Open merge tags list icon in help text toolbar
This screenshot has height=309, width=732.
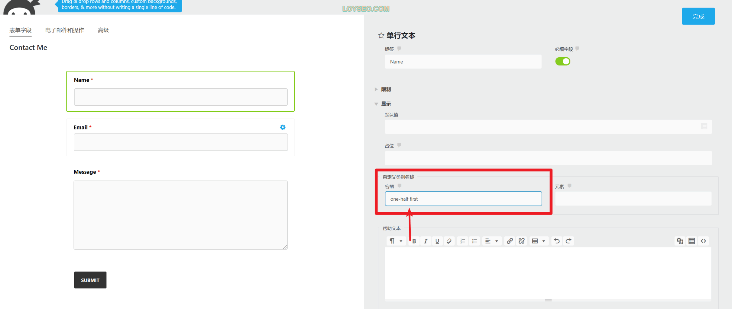692,241
